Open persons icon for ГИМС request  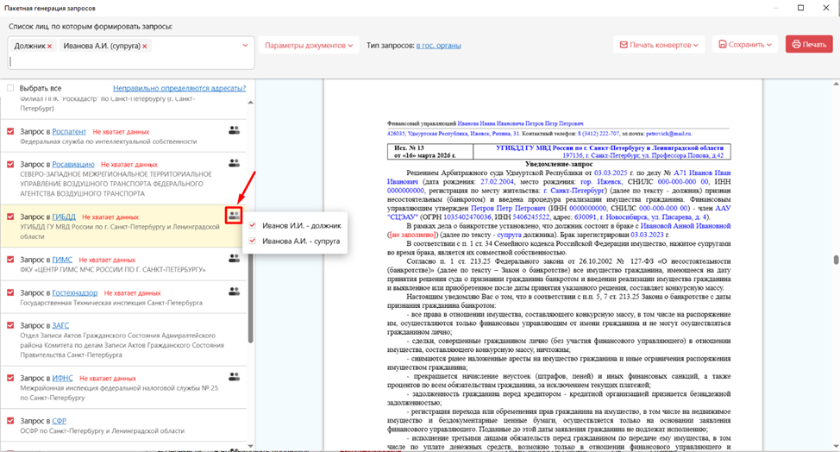[x=234, y=258]
